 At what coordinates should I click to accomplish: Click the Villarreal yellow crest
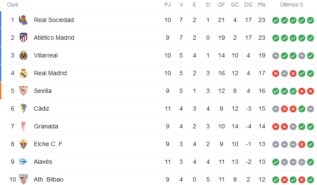pyautogui.click(x=23, y=55)
